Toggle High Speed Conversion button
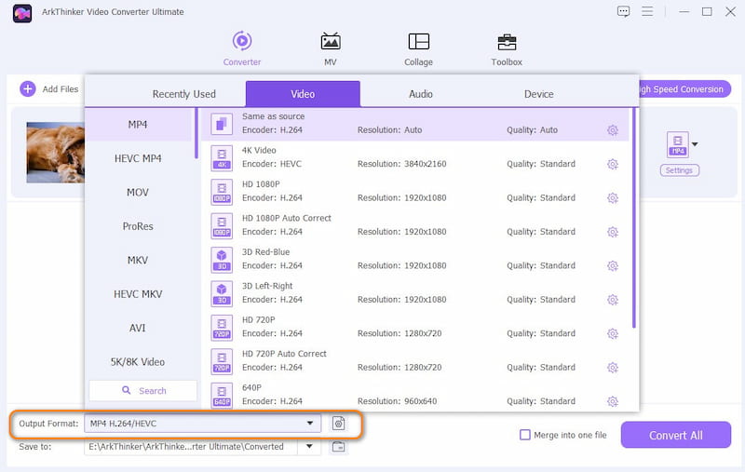This screenshot has height=472, width=745. (x=684, y=89)
